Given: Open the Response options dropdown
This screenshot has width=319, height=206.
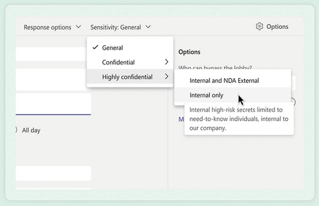Looking at the screenshot, I should 52,27.
